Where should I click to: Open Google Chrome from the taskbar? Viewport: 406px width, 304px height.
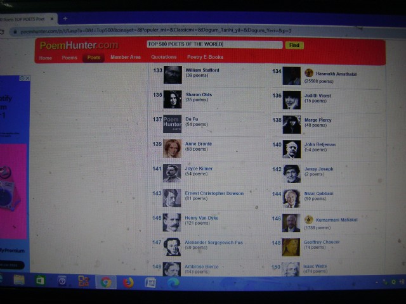105,282
